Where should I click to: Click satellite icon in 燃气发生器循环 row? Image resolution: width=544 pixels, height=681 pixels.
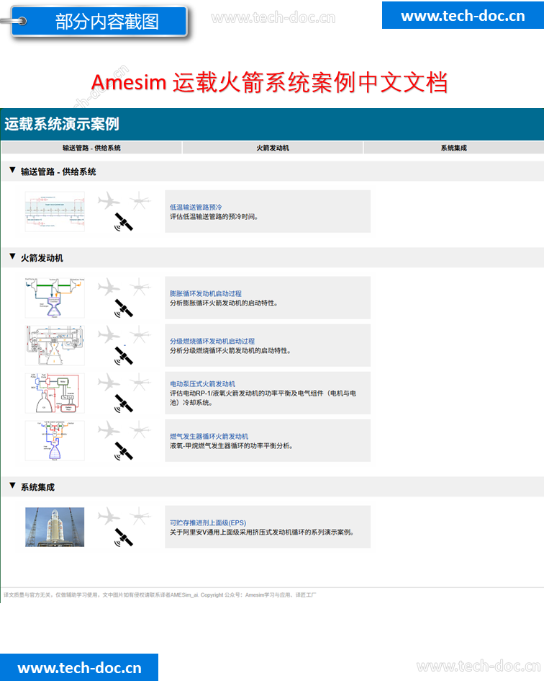(x=124, y=451)
